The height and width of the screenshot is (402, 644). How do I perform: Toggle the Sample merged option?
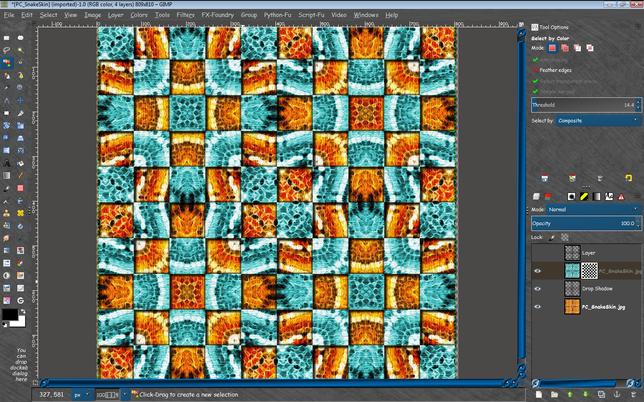(553, 92)
